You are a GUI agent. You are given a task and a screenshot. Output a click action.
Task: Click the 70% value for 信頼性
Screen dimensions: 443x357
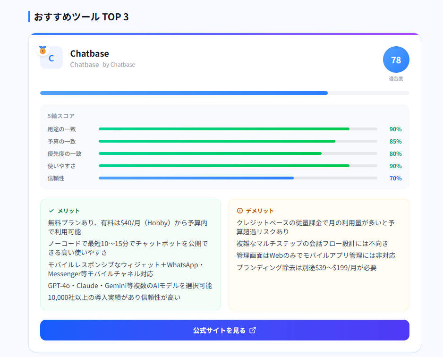coord(396,178)
